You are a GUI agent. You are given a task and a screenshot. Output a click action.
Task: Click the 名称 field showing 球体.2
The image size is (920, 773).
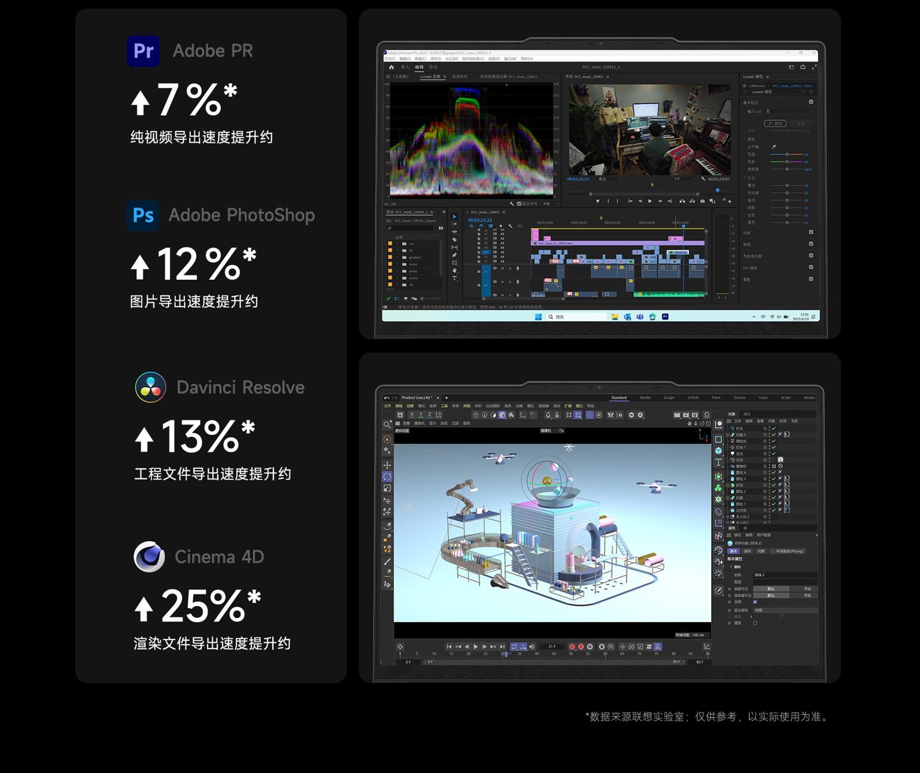(785, 575)
